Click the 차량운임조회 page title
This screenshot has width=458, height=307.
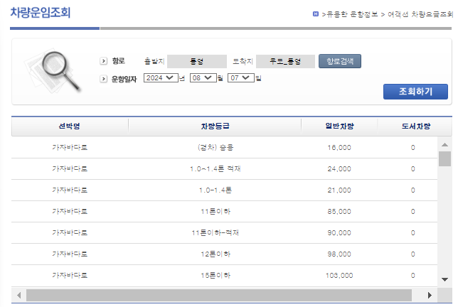point(41,13)
